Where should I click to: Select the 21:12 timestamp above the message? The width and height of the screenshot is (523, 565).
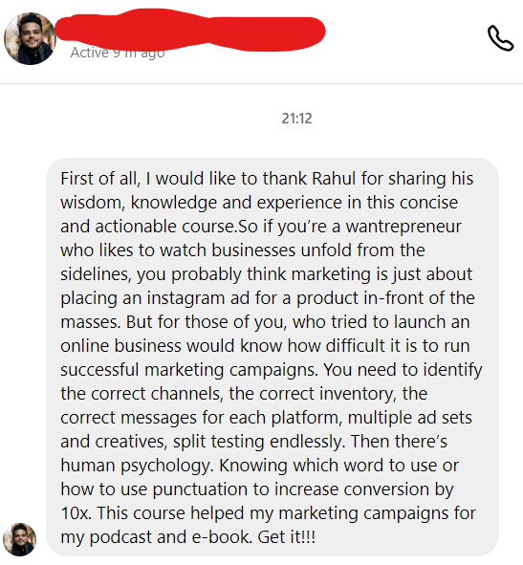296,119
